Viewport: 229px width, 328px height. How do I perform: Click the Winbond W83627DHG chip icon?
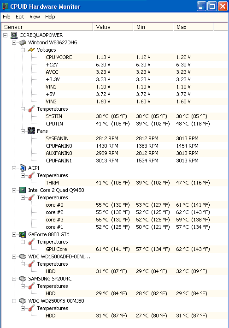coord(23,42)
